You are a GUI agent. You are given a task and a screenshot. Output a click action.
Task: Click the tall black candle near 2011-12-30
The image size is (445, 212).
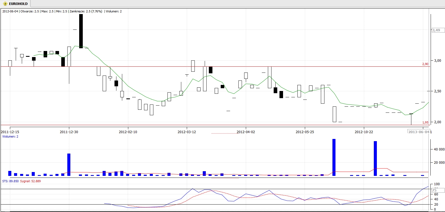point(81,31)
